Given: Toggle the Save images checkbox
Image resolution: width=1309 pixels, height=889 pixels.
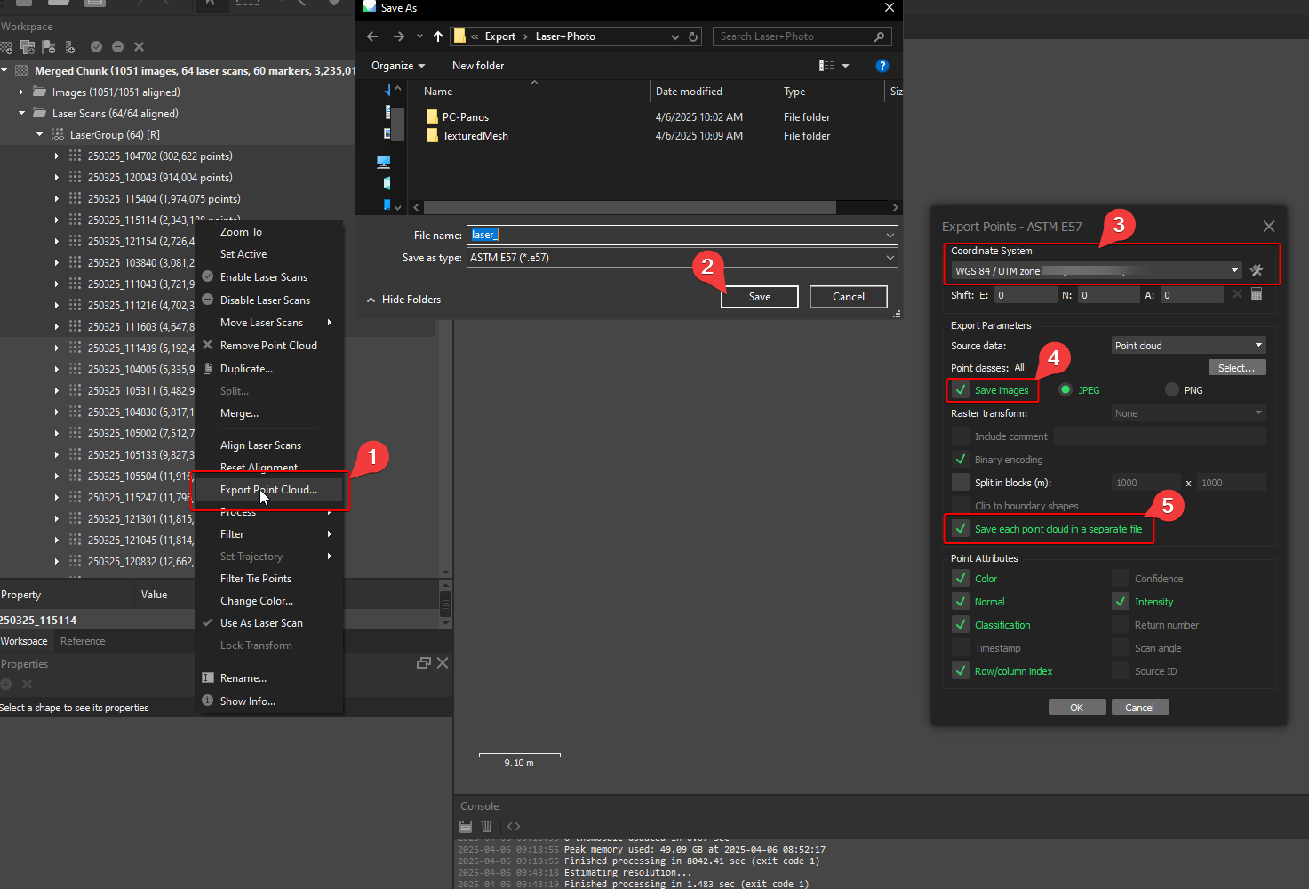Looking at the screenshot, I should click(961, 389).
